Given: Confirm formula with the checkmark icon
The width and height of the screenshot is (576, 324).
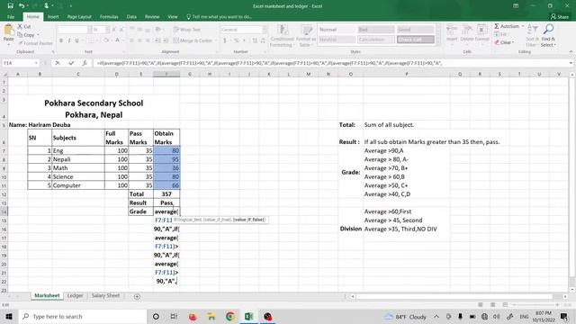Looking at the screenshot, I should 71,63.
